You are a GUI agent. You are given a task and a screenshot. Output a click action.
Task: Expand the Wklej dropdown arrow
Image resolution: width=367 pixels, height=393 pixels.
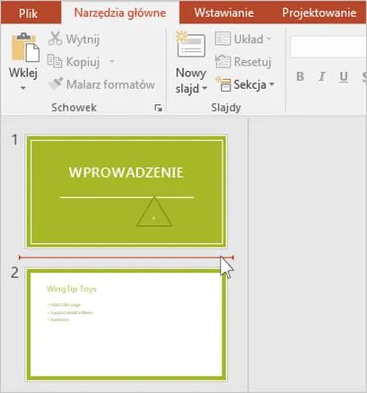coord(23,88)
